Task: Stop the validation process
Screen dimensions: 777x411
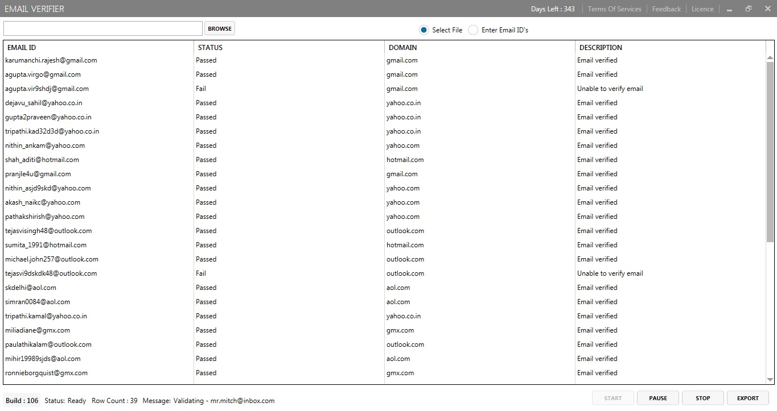Action: coord(702,398)
